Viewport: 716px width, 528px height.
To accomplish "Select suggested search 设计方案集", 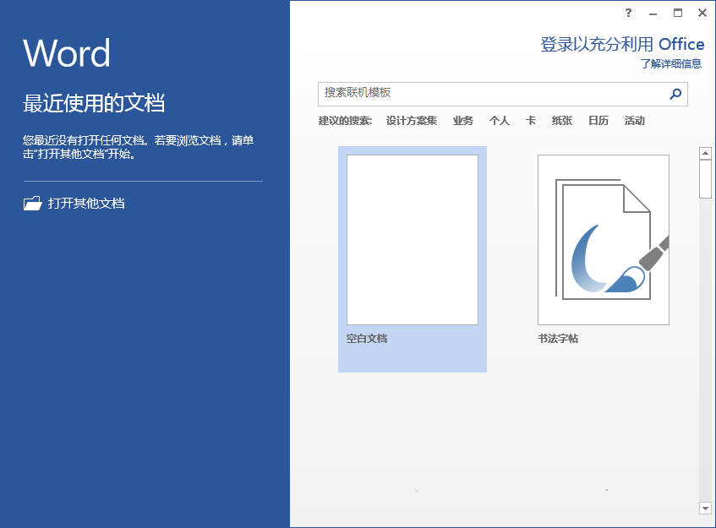I will (x=412, y=121).
